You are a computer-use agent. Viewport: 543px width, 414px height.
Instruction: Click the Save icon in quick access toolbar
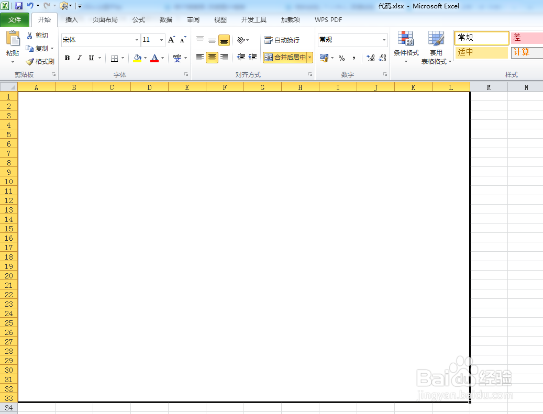coord(19,6)
